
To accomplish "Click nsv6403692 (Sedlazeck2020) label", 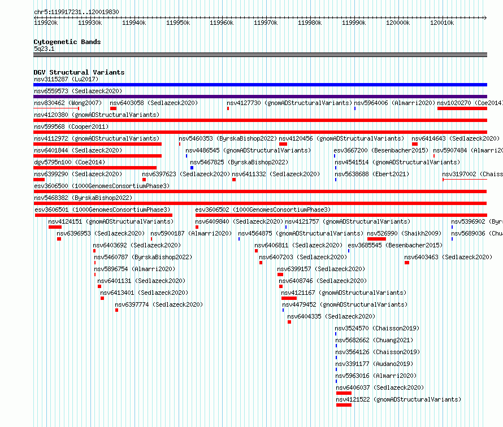I will click(137, 245).
